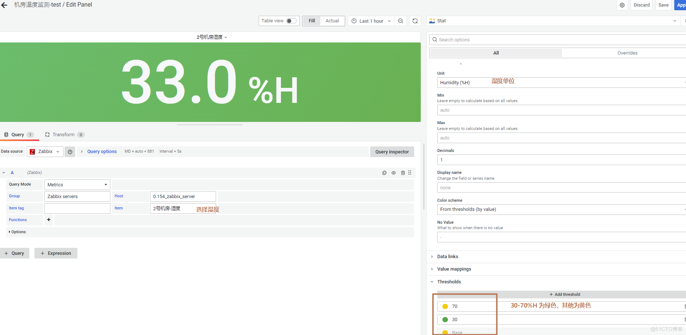Open the data source help icon

[70, 152]
